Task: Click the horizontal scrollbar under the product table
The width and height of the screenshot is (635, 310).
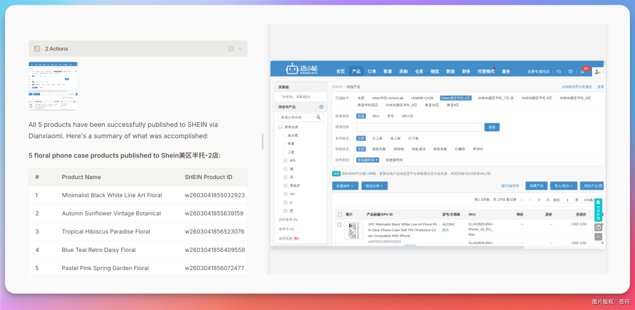Action: pos(397,247)
